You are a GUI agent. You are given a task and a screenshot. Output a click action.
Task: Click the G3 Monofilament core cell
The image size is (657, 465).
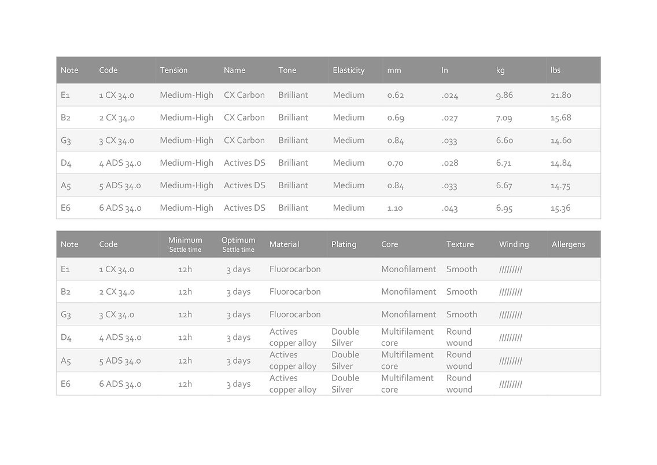(x=408, y=314)
